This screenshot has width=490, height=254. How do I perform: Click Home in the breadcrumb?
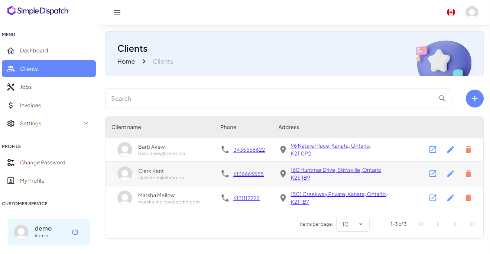[126, 61]
